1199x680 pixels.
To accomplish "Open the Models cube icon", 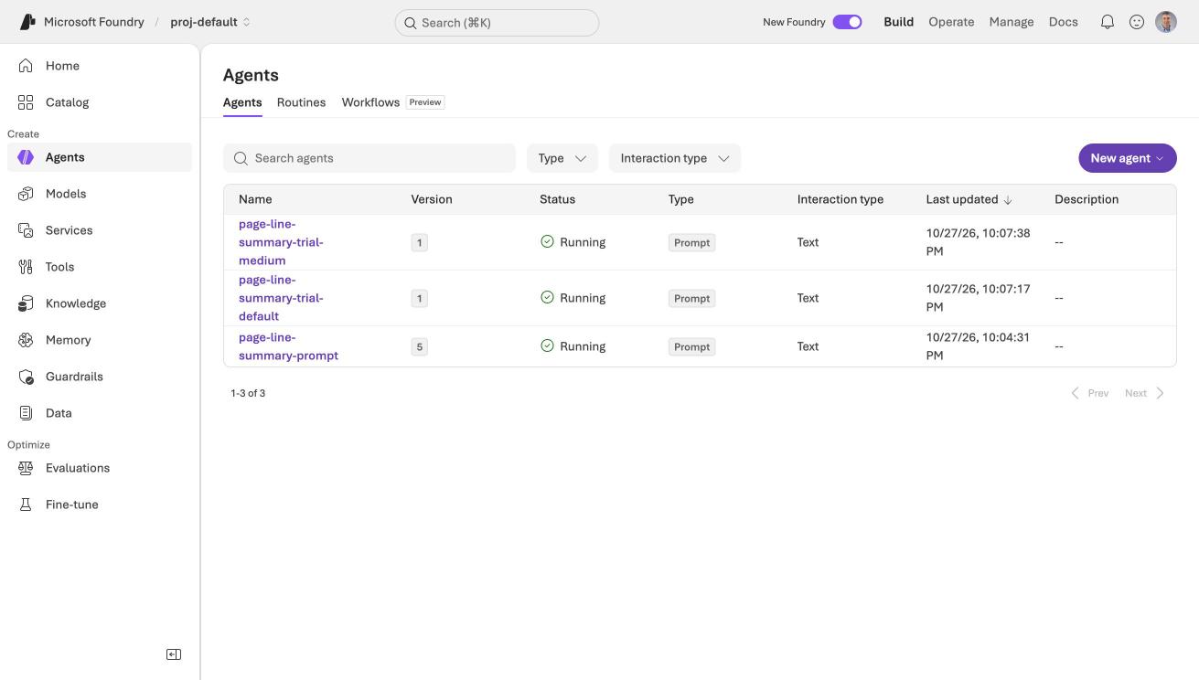I will (26, 194).
